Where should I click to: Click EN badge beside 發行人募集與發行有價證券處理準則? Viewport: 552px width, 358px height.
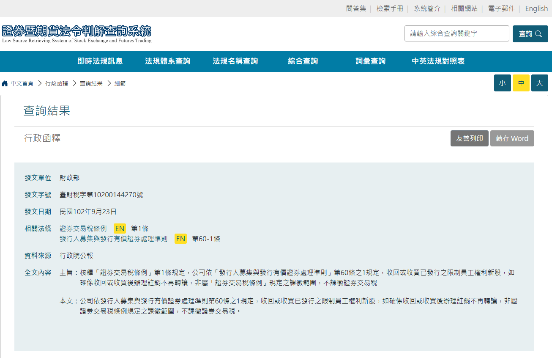click(x=181, y=239)
